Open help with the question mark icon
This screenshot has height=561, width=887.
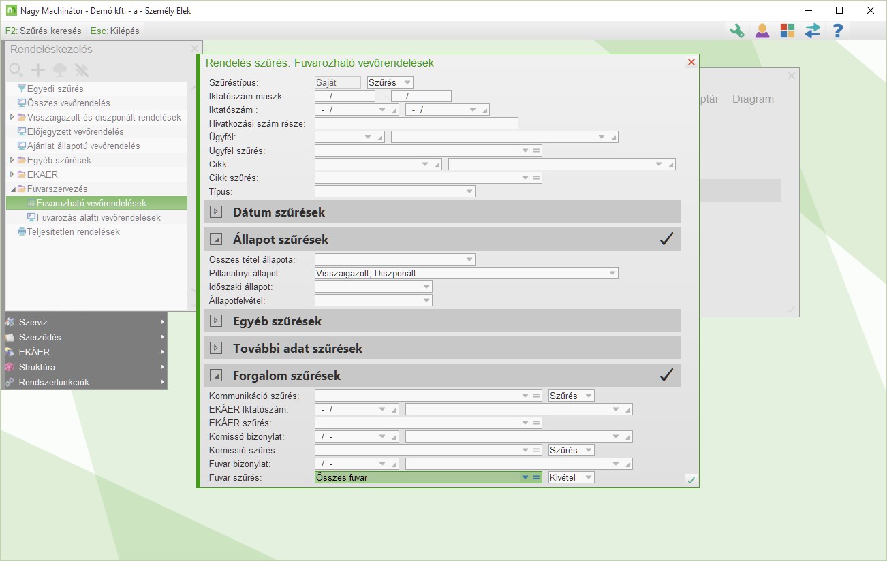tap(838, 31)
